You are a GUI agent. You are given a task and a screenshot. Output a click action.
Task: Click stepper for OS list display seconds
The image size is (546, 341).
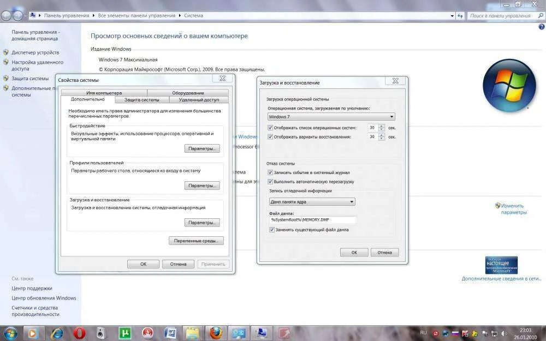382,128
